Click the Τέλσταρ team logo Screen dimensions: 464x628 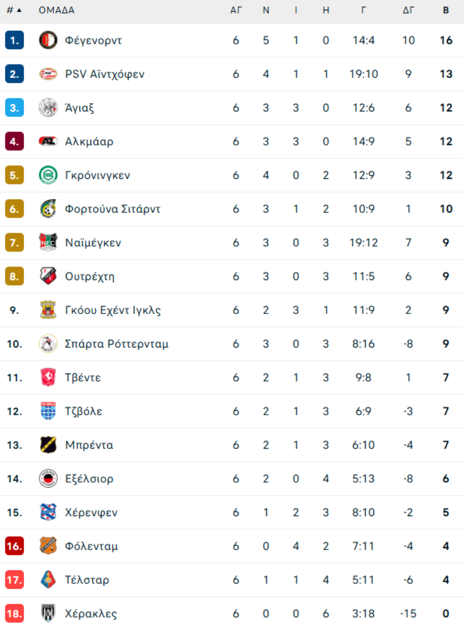[48, 580]
